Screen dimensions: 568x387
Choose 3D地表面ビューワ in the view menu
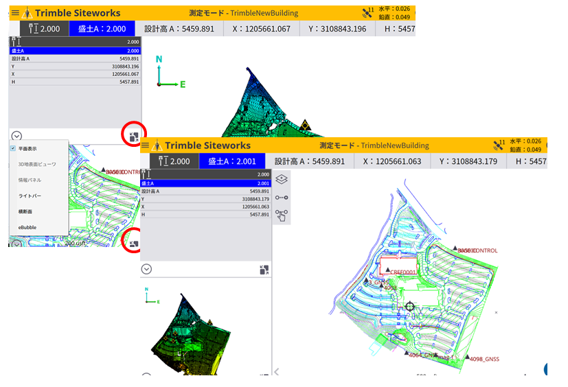[36, 164]
